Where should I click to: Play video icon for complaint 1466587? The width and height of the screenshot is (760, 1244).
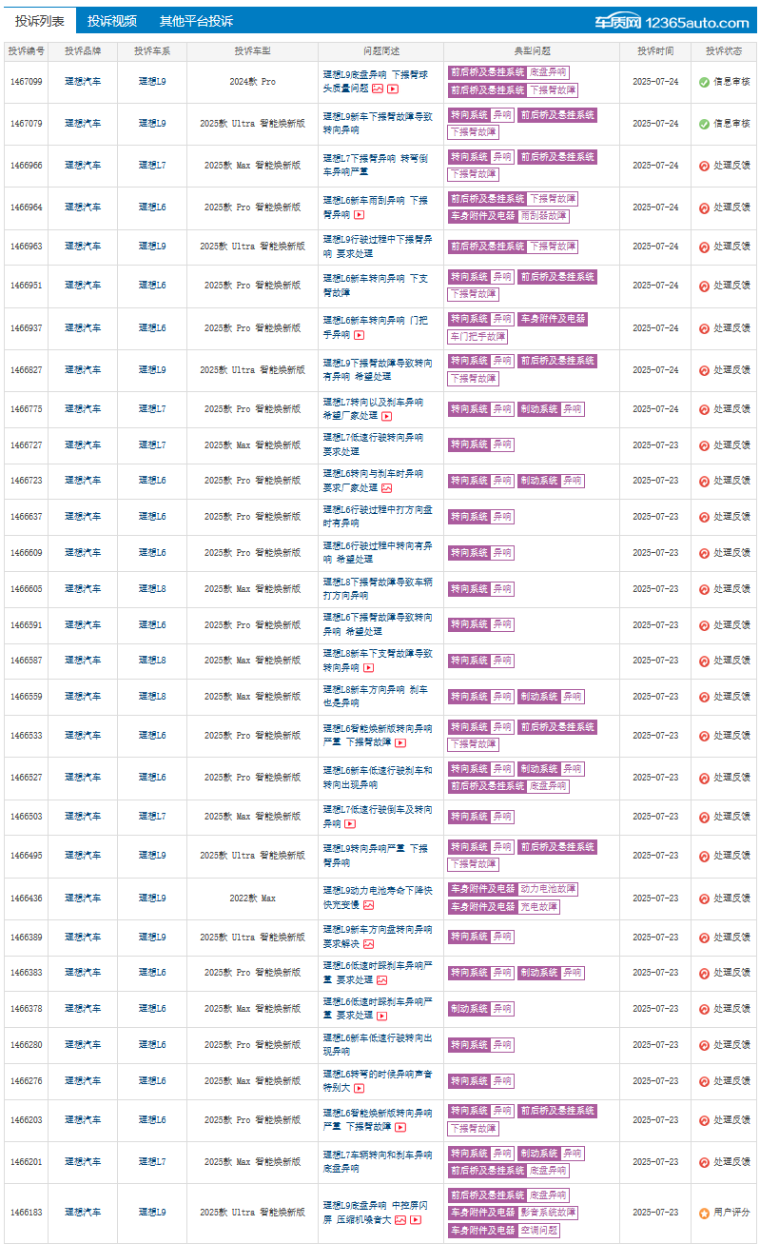pos(368,668)
